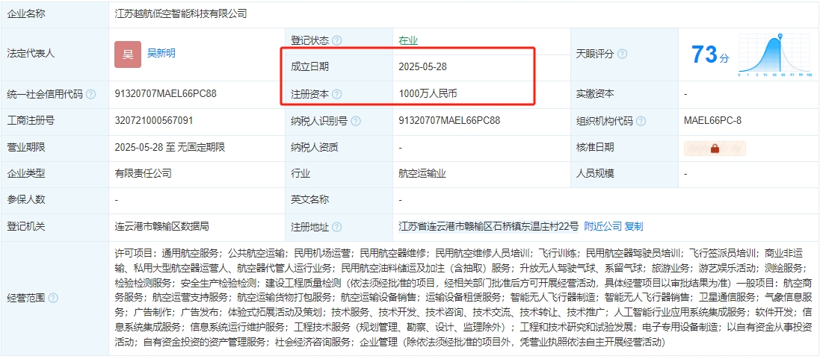Select the 航空运输业 industry value
826x359 pixels.
tap(422, 173)
